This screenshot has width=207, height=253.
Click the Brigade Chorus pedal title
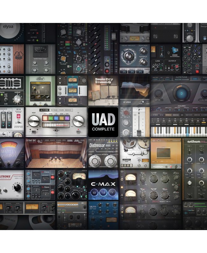click(x=165, y=24)
